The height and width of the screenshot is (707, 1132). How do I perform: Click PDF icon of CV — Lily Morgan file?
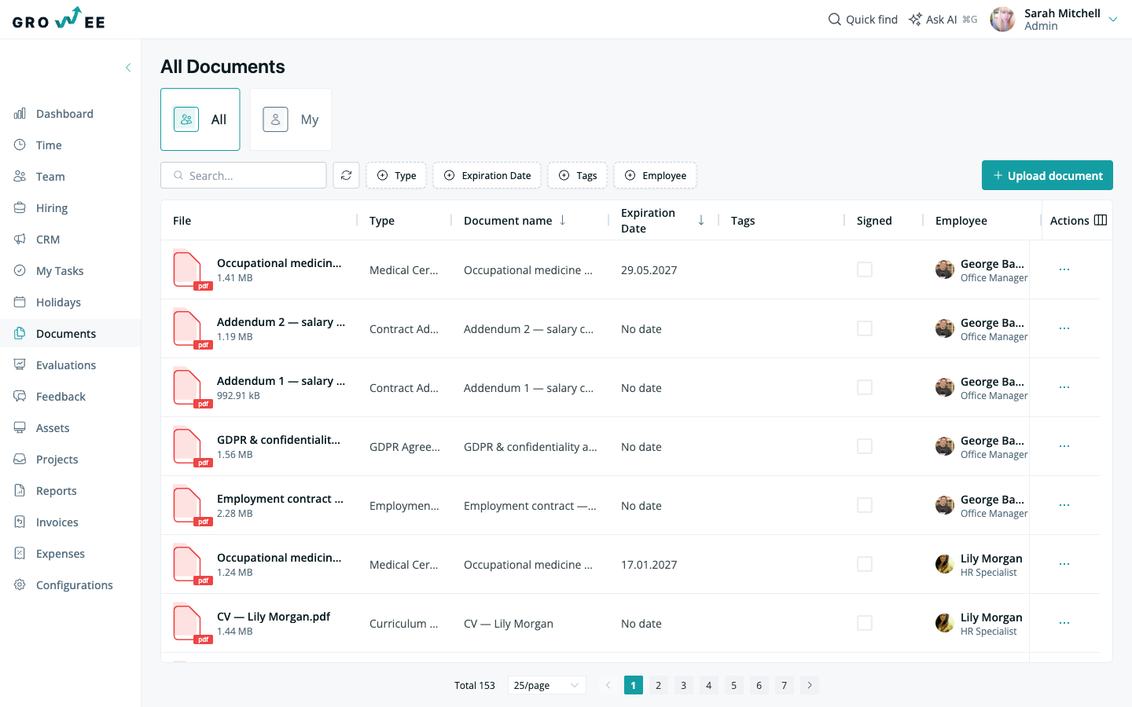(x=191, y=624)
